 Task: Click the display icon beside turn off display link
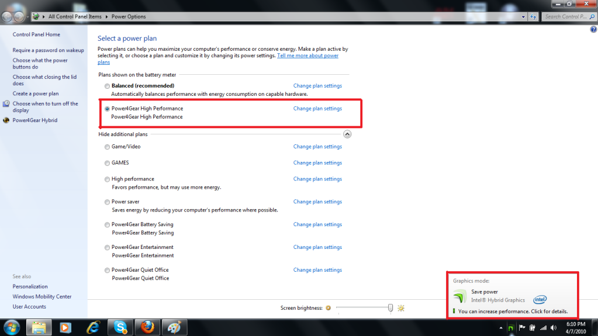(6, 104)
